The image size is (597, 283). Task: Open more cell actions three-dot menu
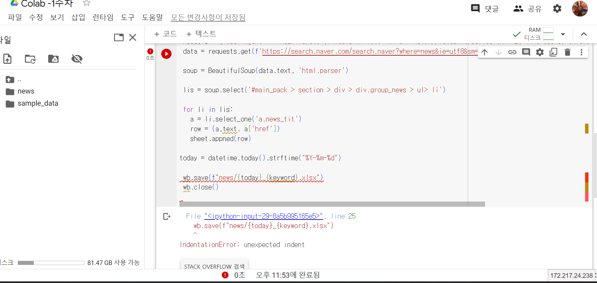pyautogui.click(x=581, y=52)
